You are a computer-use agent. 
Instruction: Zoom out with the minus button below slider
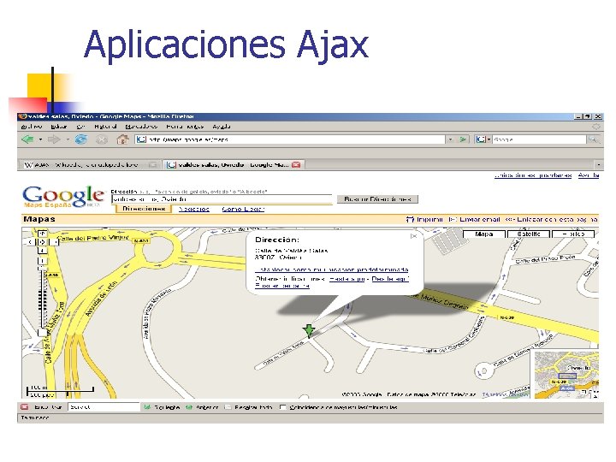[x=42, y=333]
